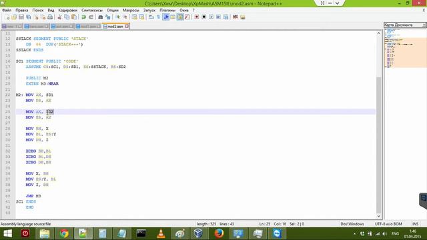The width and height of the screenshot is (427, 240).
Task: Toggle word wrap in the toolbar
Action: 151,17
